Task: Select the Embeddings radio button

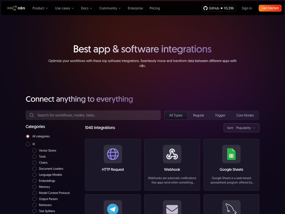Action: click(x=34, y=181)
